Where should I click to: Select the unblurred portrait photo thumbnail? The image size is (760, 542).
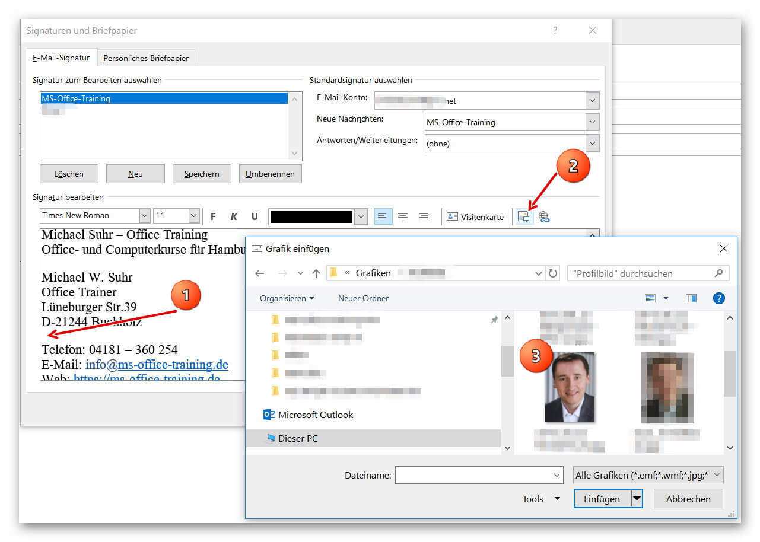[x=570, y=387]
